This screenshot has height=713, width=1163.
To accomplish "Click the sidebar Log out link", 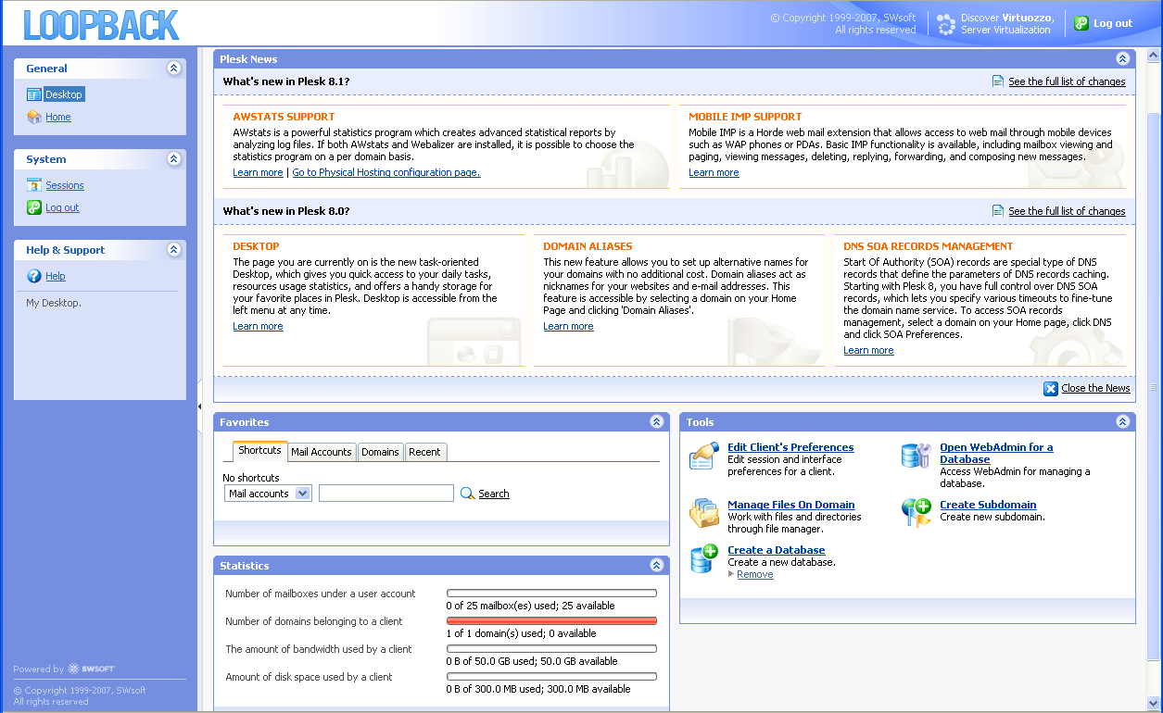I will (63, 207).
